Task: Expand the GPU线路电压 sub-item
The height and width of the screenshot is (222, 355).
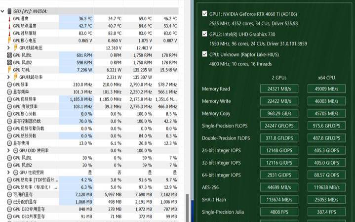Action: click(8, 48)
